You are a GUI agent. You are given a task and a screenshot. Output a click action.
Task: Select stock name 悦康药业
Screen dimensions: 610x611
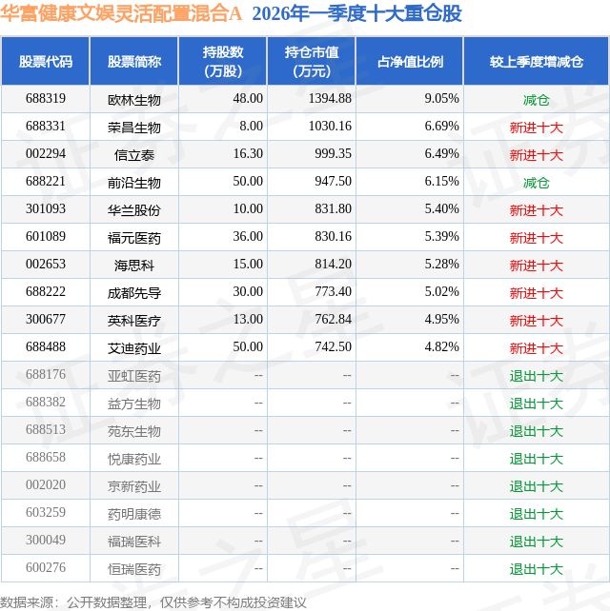click(x=134, y=460)
